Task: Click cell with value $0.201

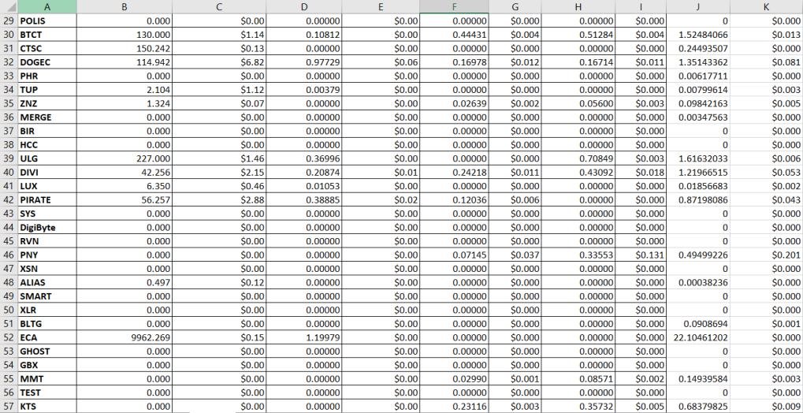Action: point(766,255)
